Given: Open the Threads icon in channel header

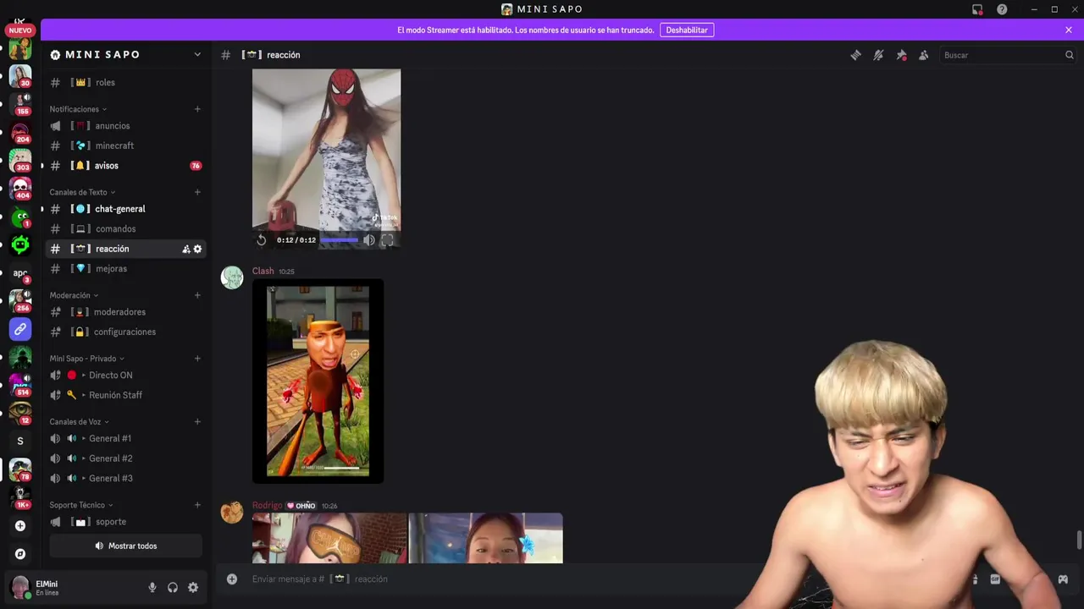Looking at the screenshot, I should click(x=855, y=55).
